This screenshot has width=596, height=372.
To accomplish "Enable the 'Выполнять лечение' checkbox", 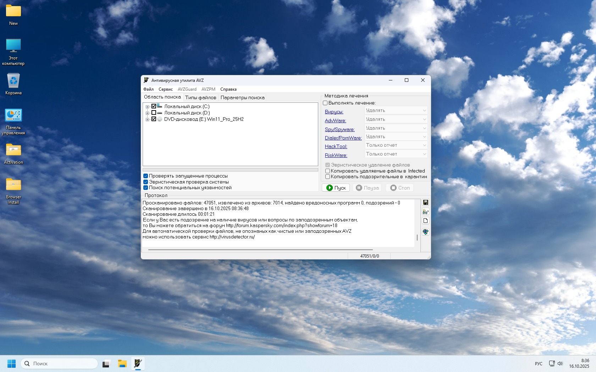I will 325,103.
